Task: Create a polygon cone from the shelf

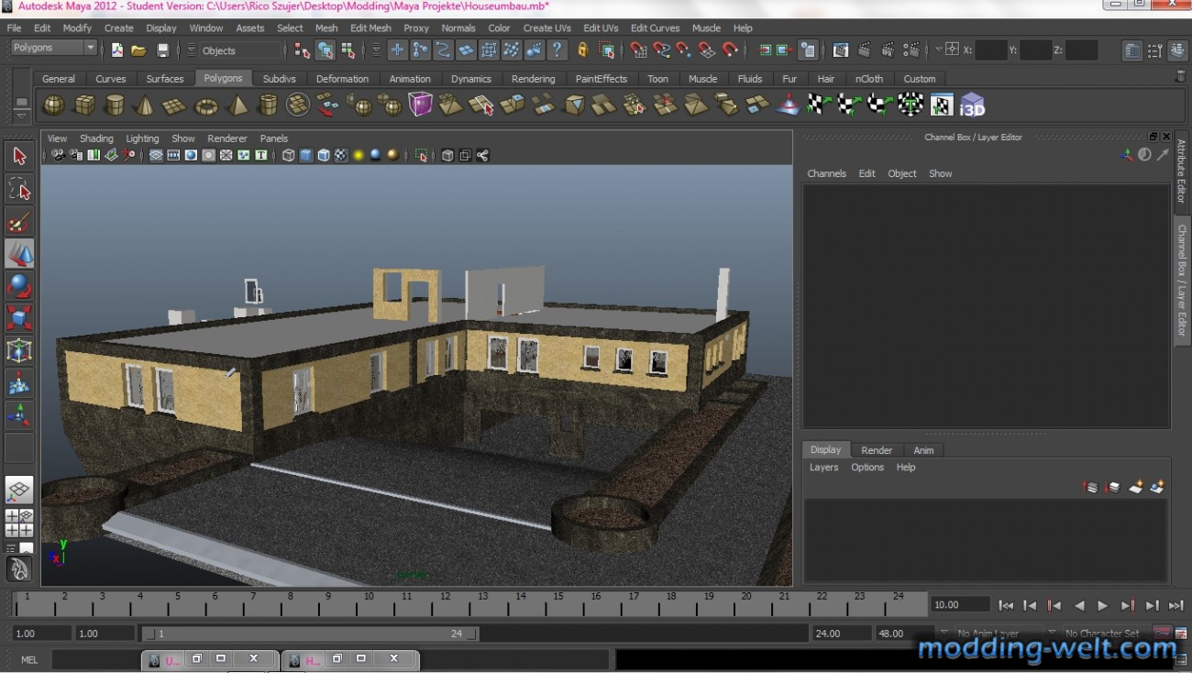Action: click(x=145, y=105)
